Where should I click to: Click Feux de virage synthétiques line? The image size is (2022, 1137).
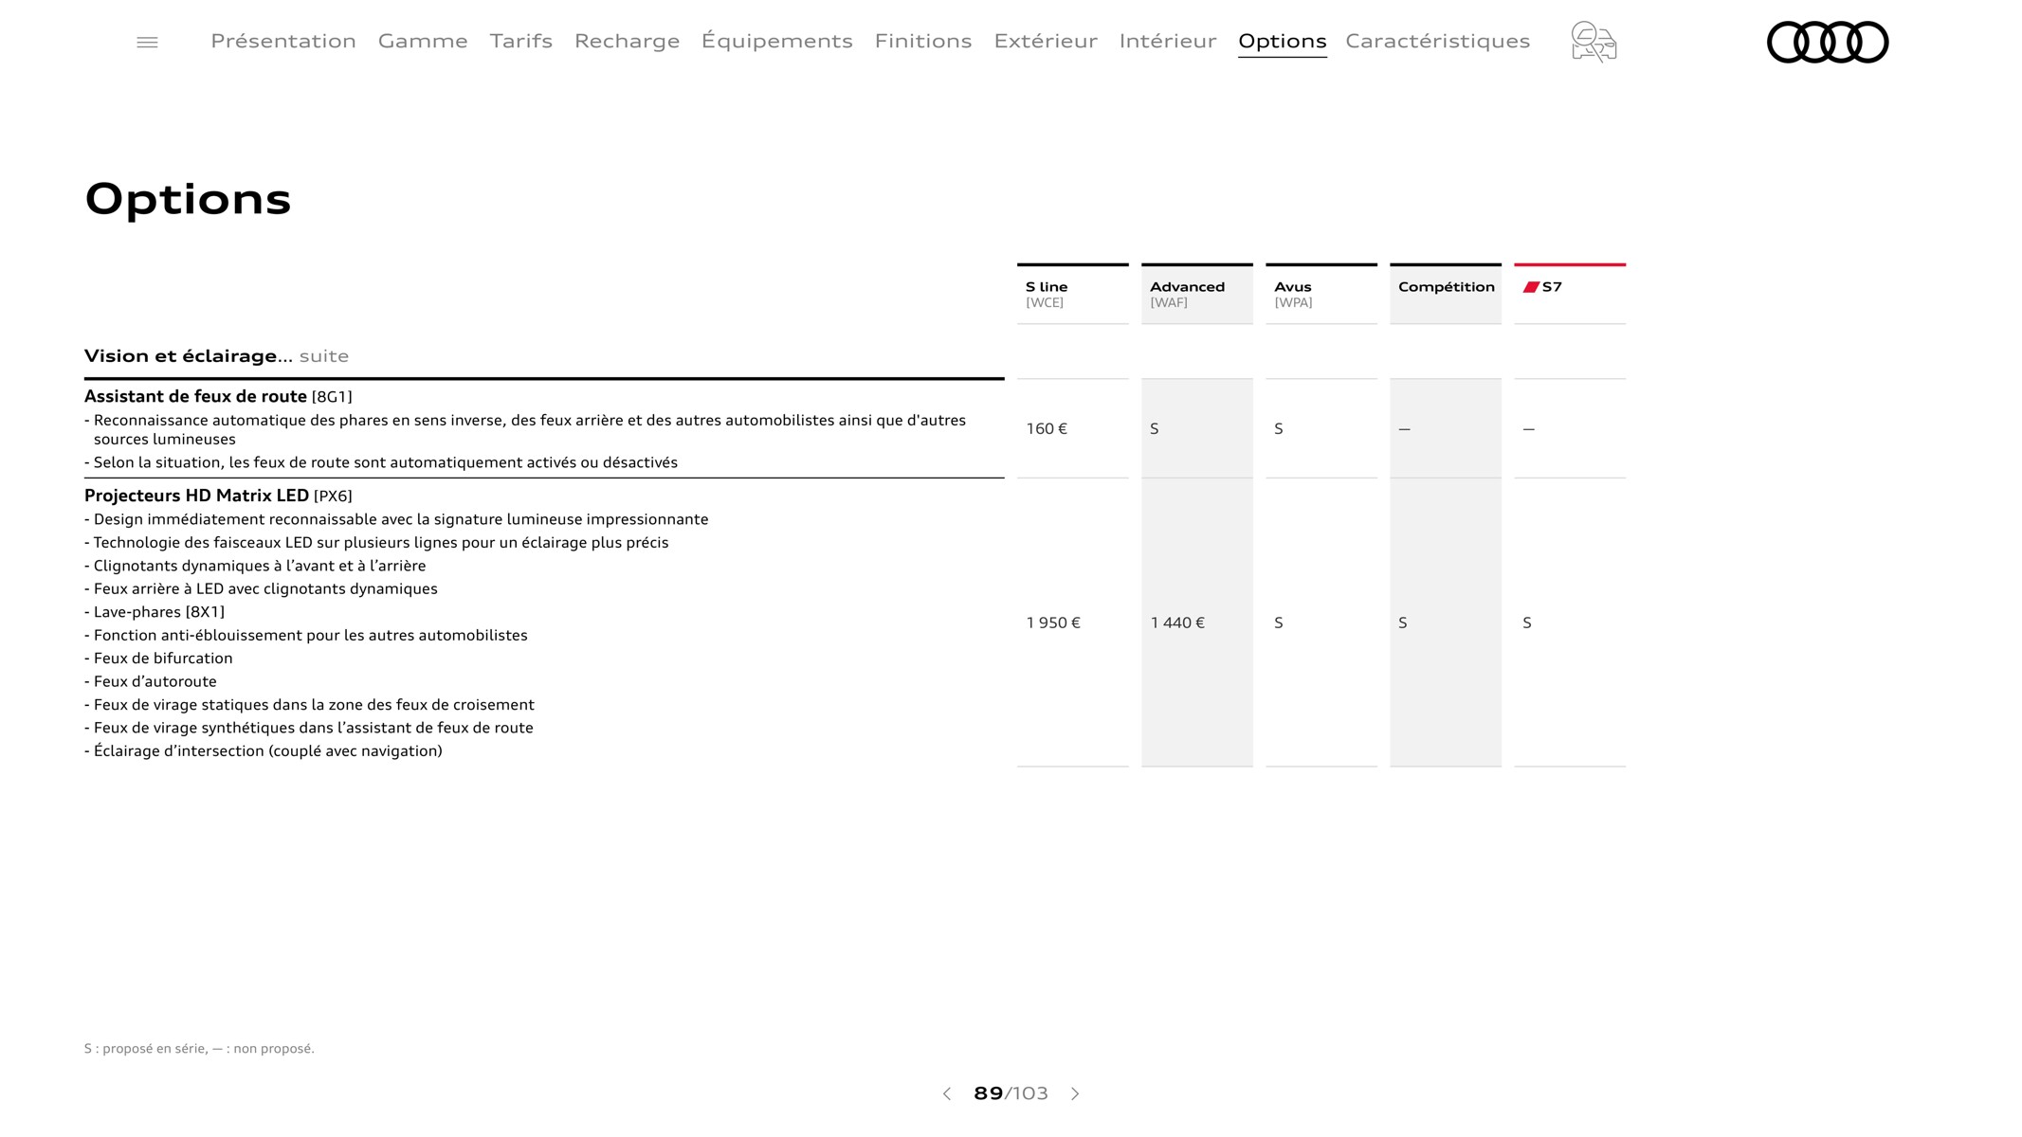click(309, 728)
